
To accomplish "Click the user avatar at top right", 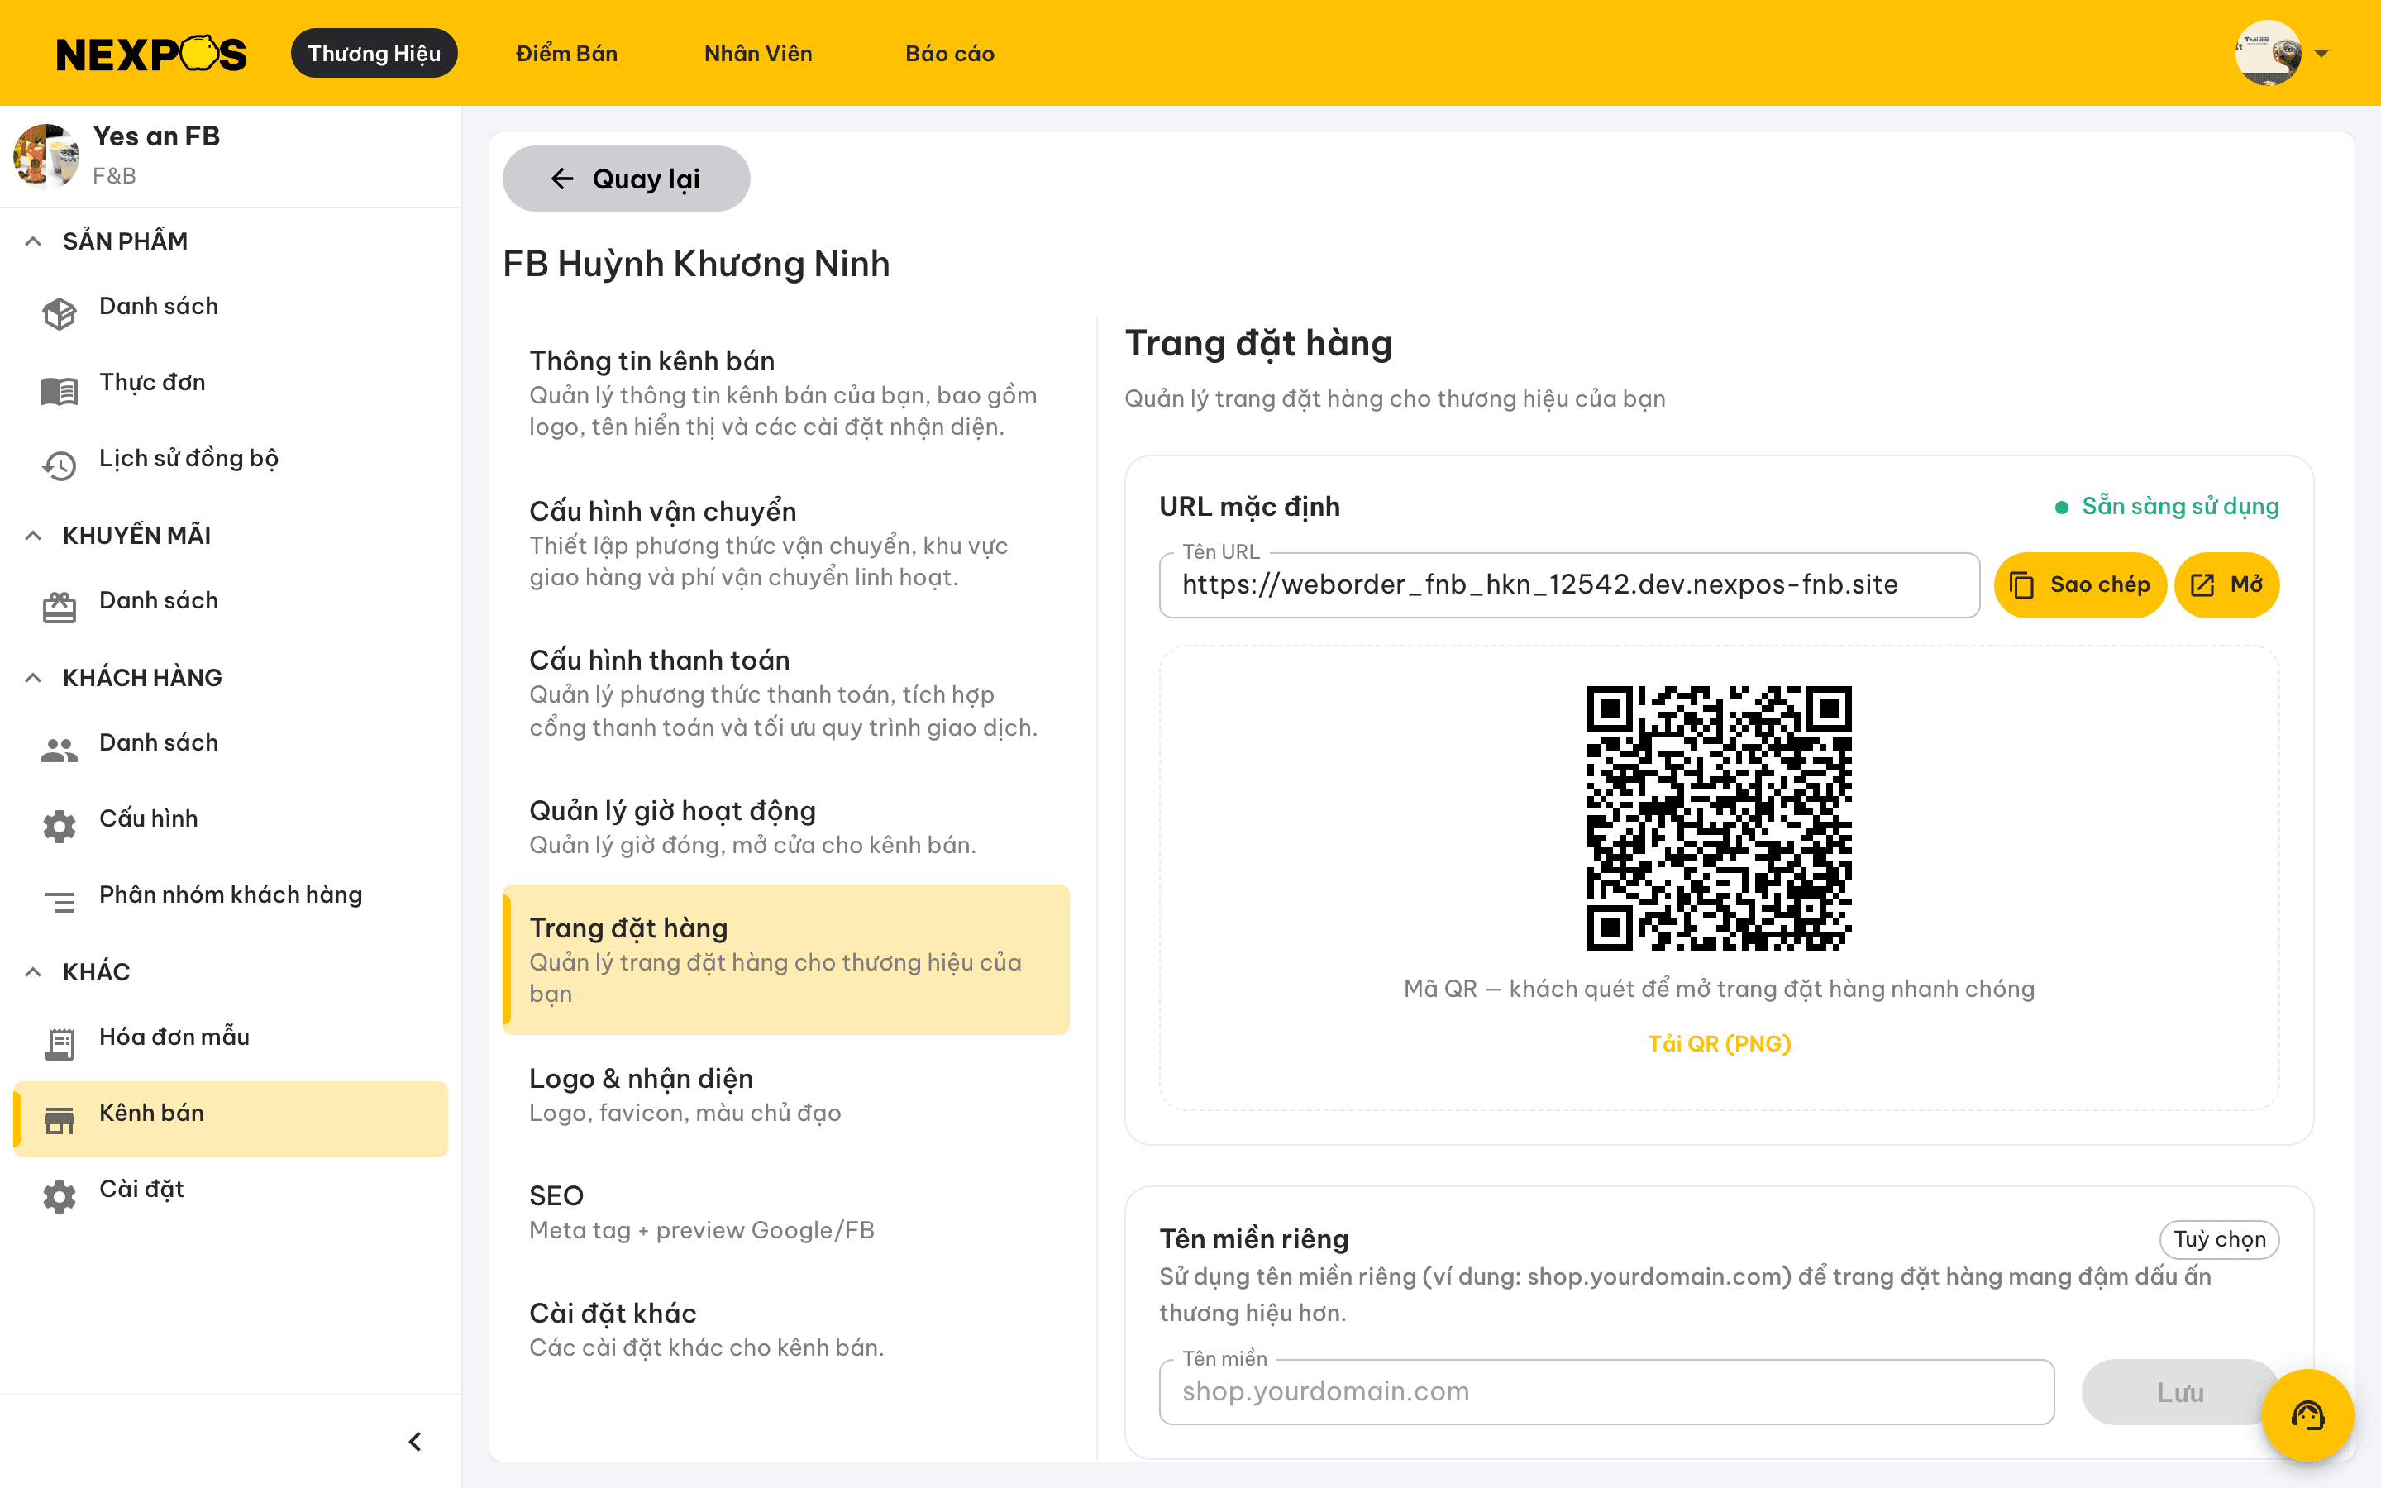I will coord(2268,53).
